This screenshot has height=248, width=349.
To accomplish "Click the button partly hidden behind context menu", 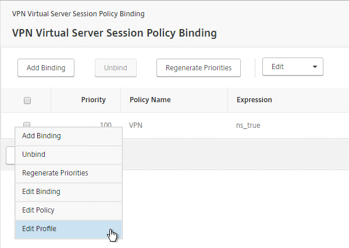I will coord(10,155).
